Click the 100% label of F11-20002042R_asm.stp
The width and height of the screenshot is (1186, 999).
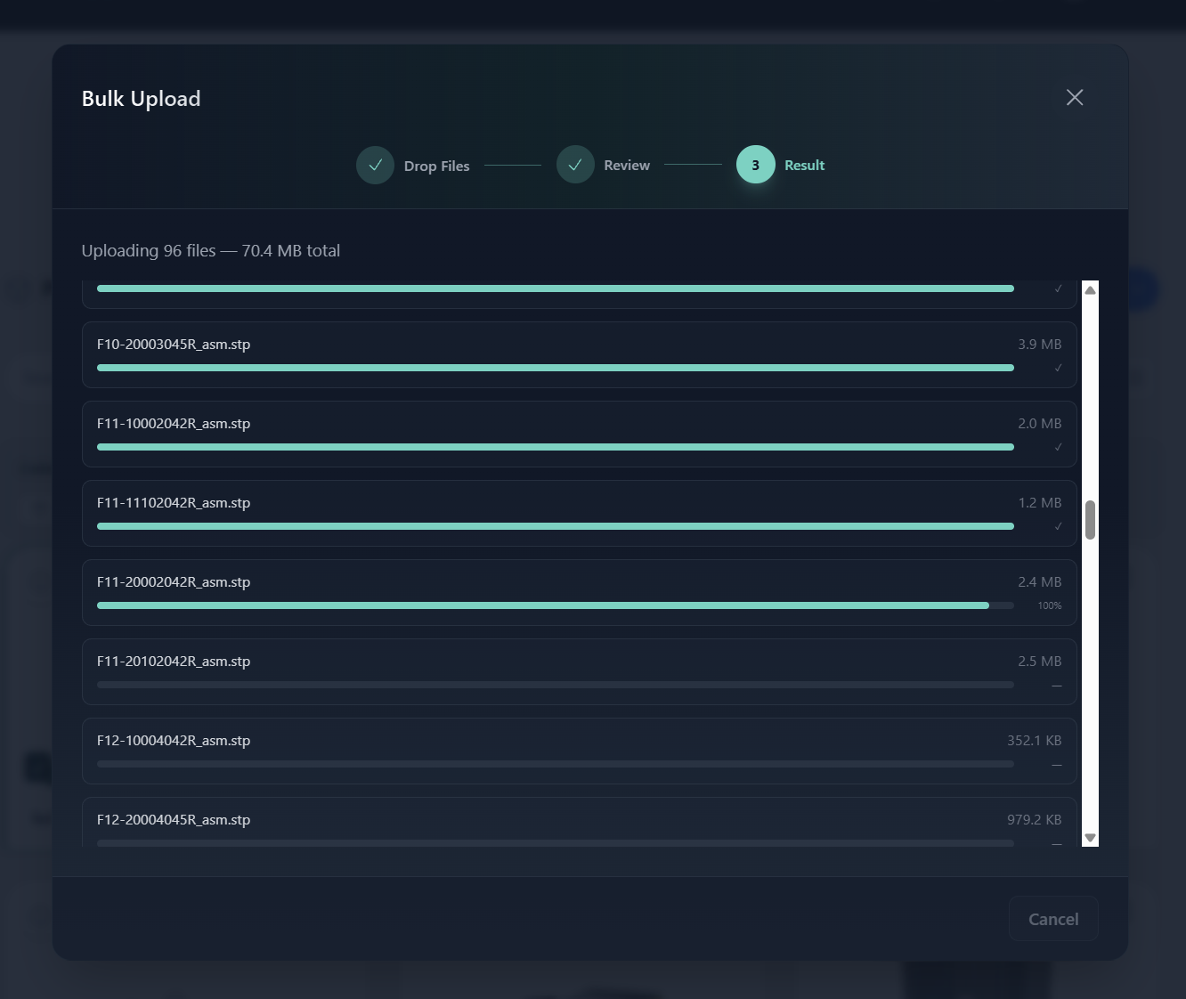1050,605
